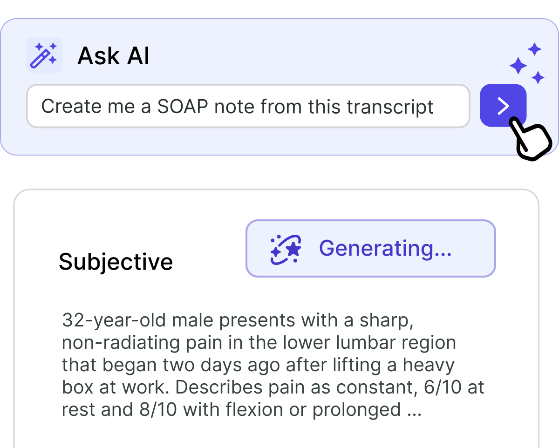The height and width of the screenshot is (448, 559).
Task: Click the lower right small sparkle star
Action: point(538,77)
